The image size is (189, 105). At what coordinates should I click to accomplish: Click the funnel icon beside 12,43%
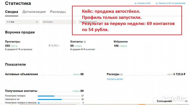(x=49, y=46)
